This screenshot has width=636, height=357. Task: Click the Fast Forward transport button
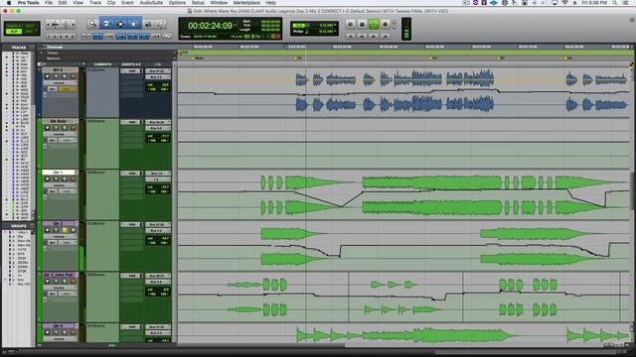tap(374, 36)
